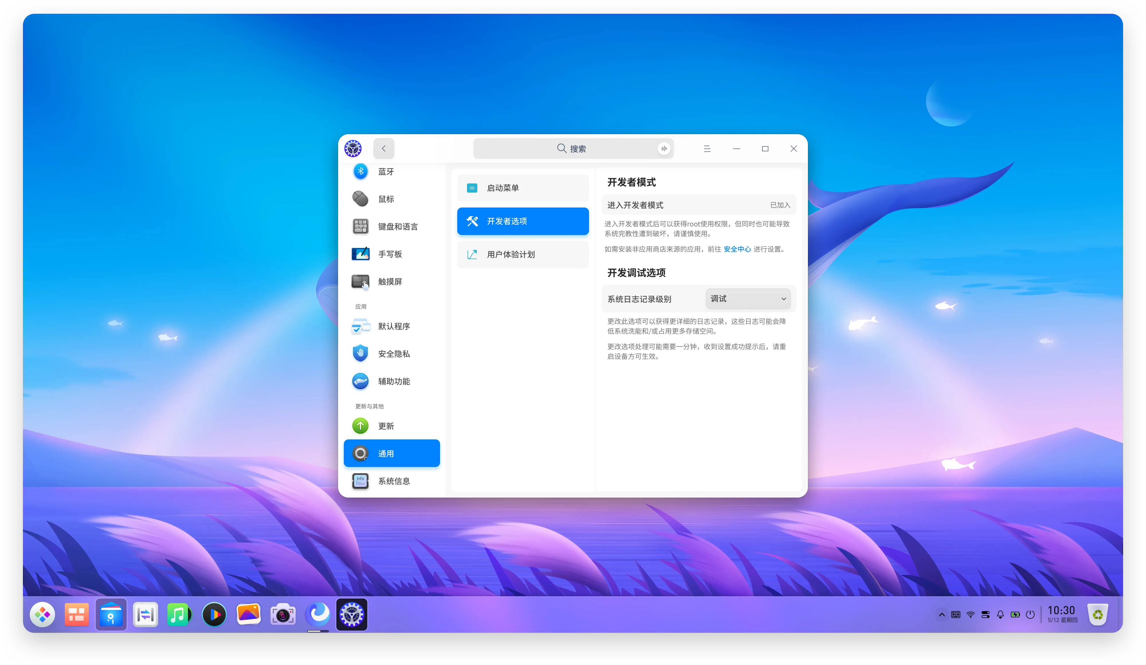Open the browser icon in dock
Screen dimensions: 1146x665
tap(317, 614)
